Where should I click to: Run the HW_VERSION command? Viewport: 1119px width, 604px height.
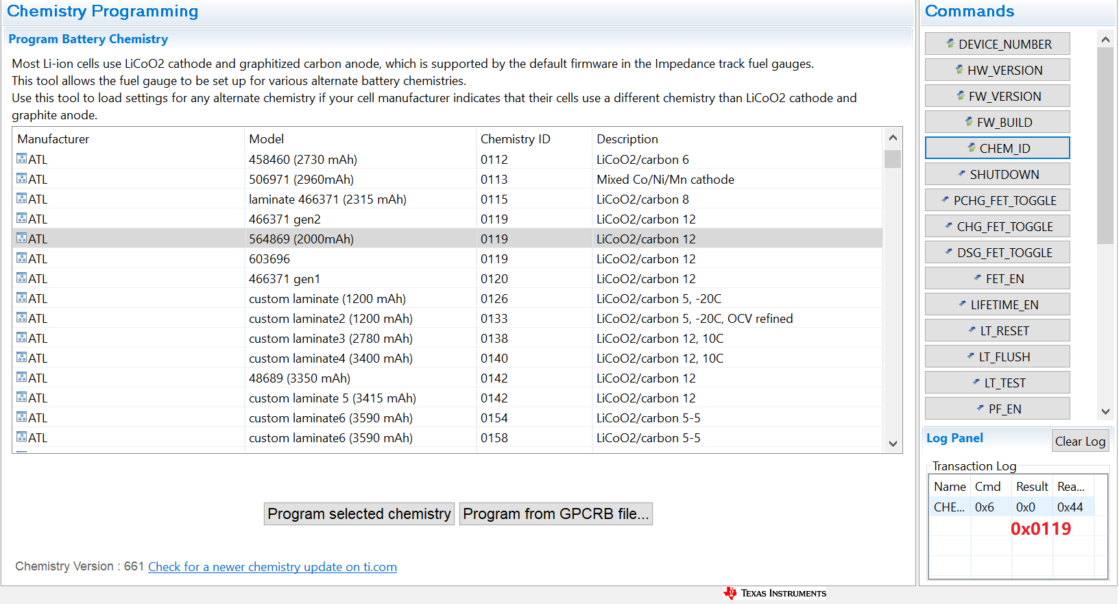pyautogui.click(x=997, y=70)
